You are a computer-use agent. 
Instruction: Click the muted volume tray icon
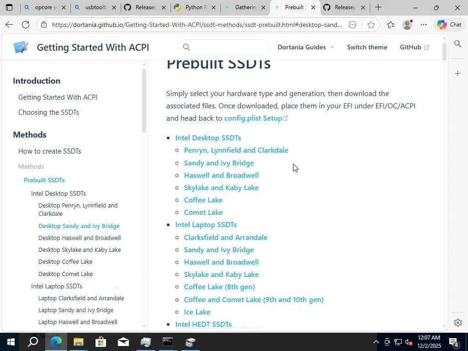[x=409, y=342]
